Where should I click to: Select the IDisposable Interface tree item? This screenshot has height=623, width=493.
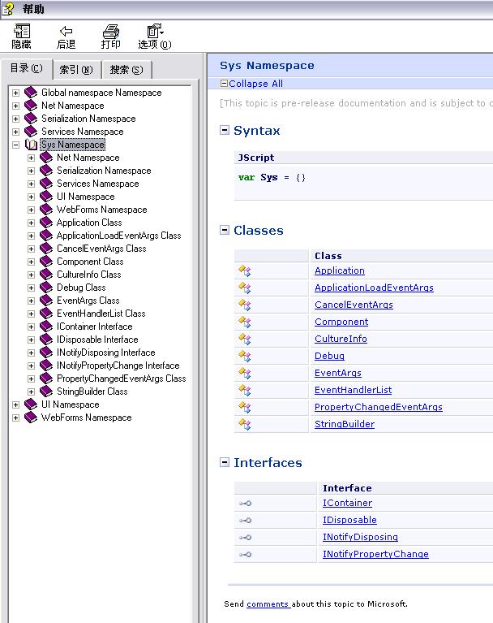pyautogui.click(x=97, y=340)
